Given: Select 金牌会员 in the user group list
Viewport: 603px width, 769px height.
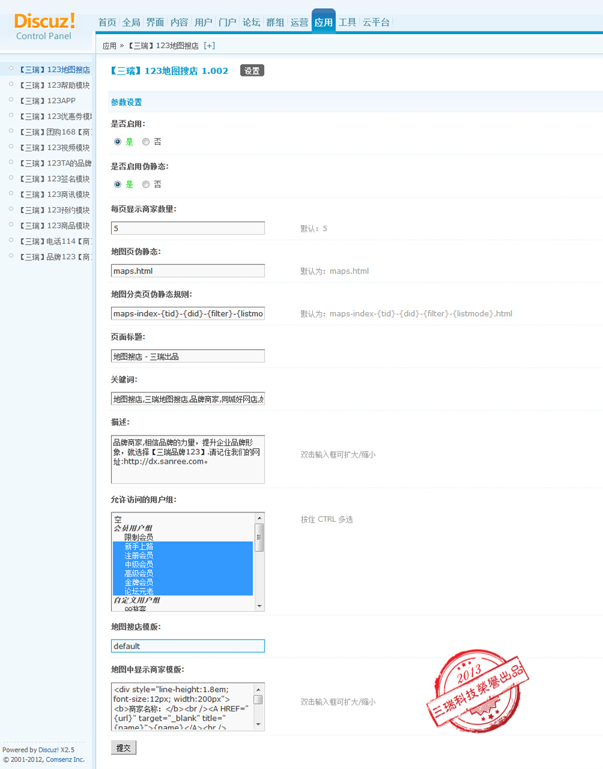Looking at the screenshot, I should tap(183, 582).
